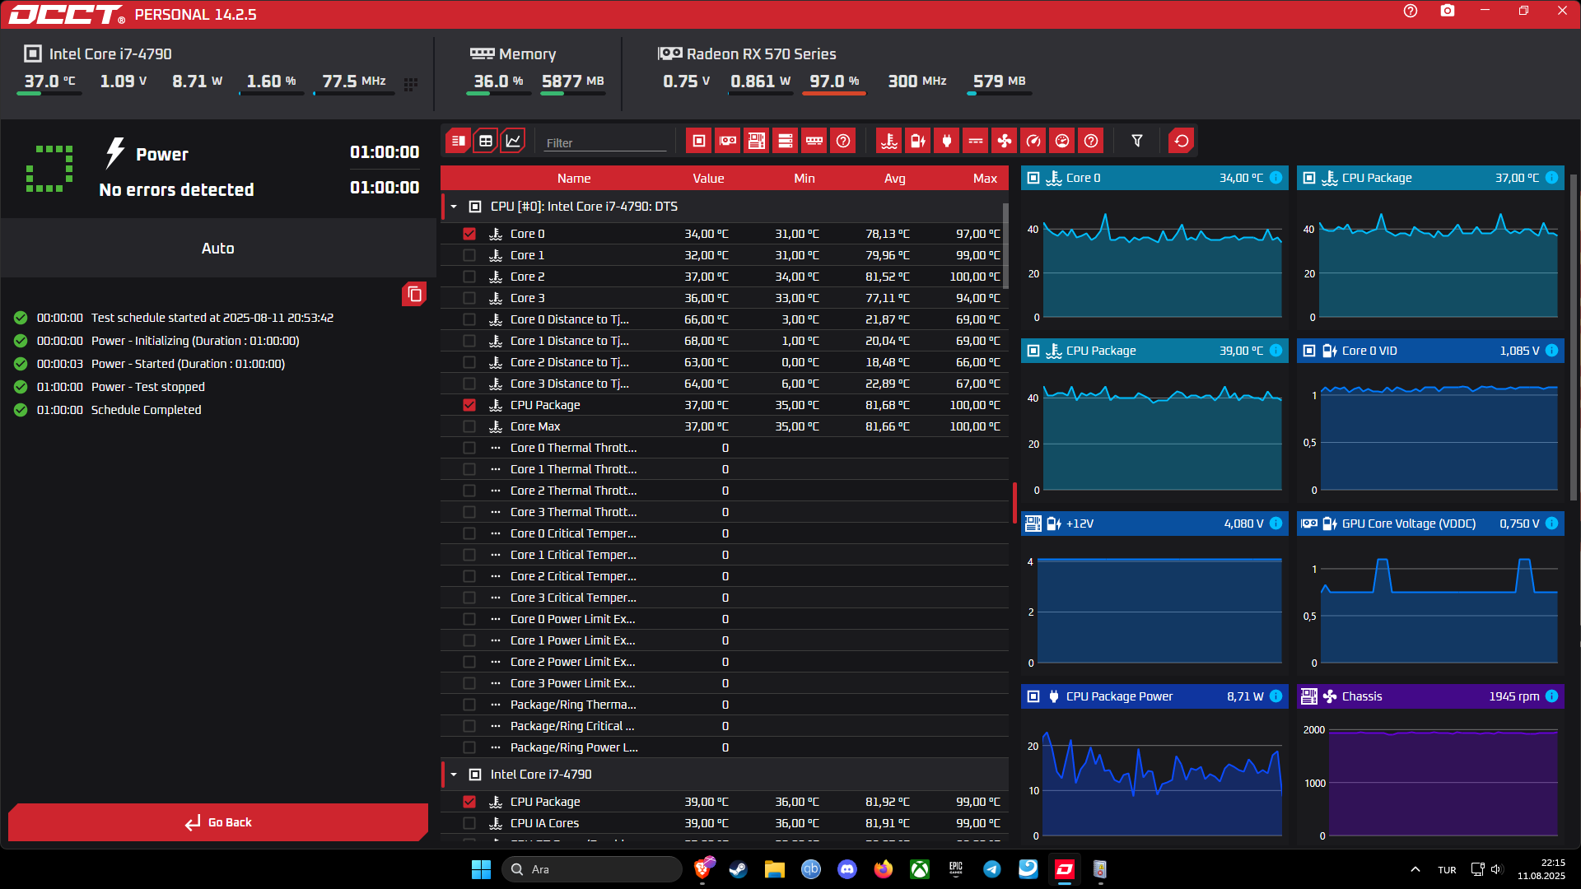Viewport: 1581px width, 889px height.
Task: Collapse the Intel Core i7-4790 sensor group
Action: [454, 775]
